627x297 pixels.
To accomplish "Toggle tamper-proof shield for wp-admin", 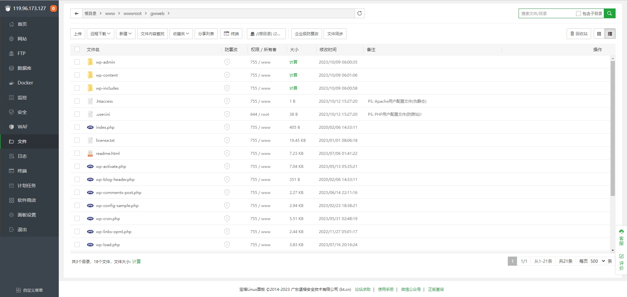I will 227,62.
